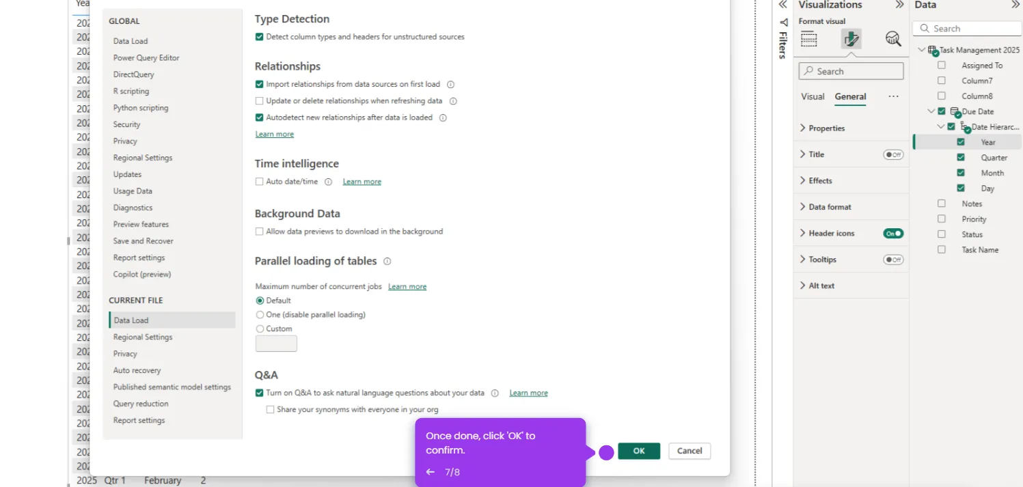Select the Format visual paintbrush icon

(851, 39)
